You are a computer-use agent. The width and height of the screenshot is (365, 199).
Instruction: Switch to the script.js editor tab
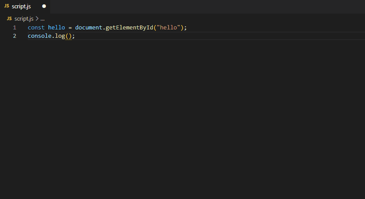21,7
